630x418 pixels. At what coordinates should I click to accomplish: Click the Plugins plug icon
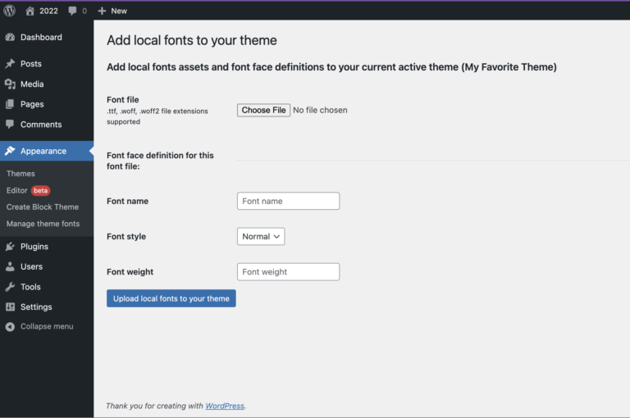coord(10,247)
